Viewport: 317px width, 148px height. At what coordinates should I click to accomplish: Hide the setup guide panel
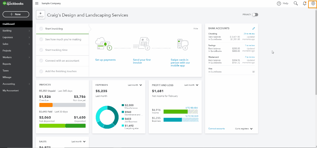click(196, 29)
